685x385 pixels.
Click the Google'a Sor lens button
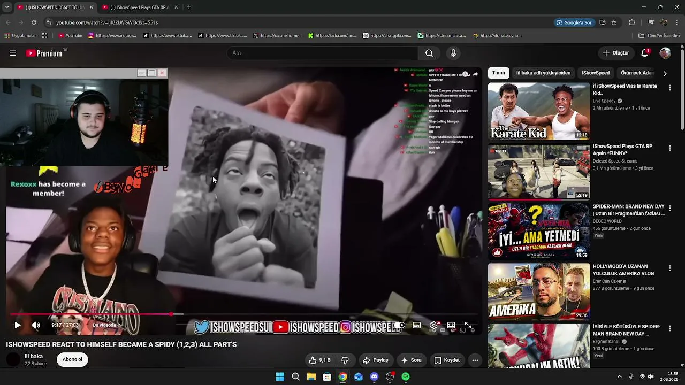click(x=574, y=22)
